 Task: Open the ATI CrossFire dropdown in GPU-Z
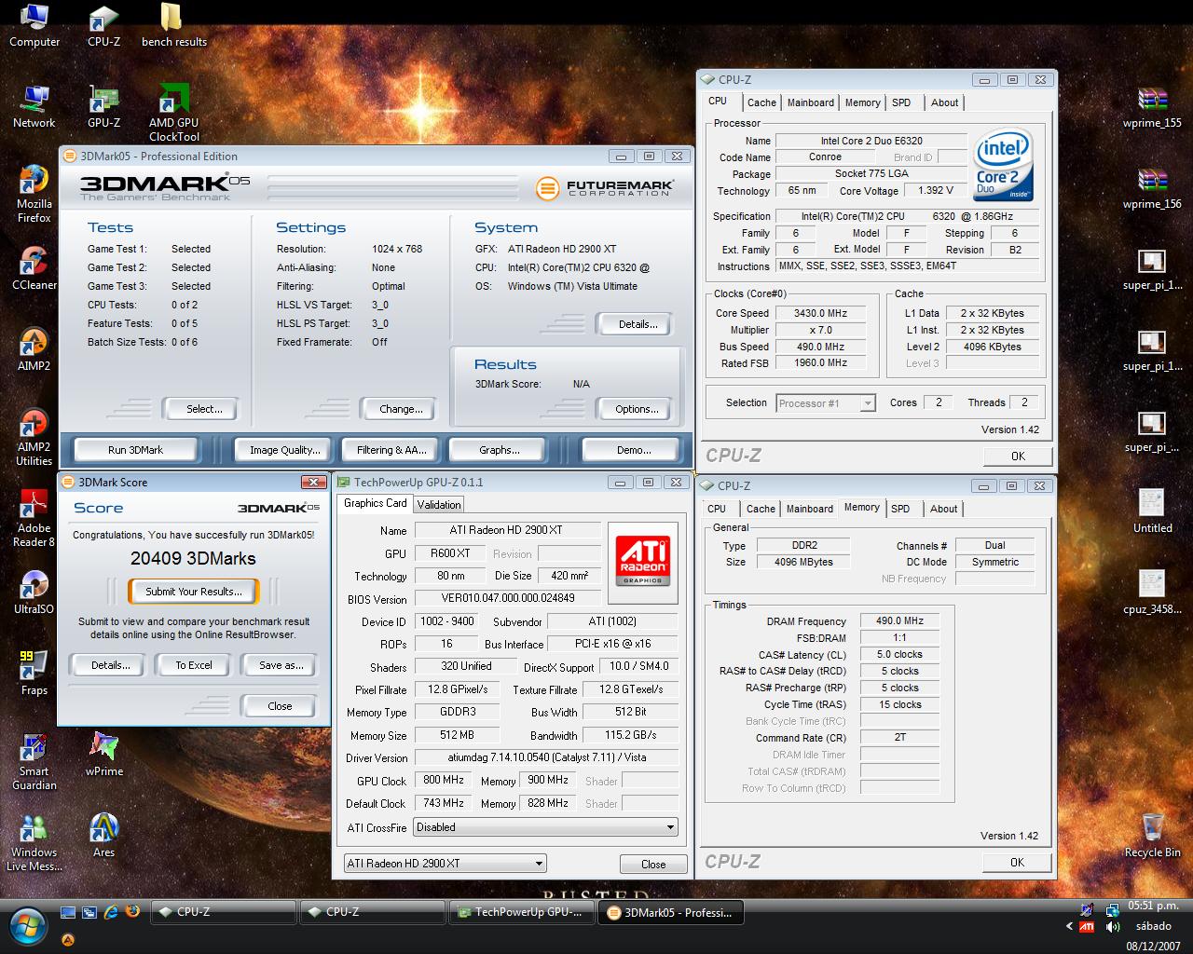click(545, 827)
